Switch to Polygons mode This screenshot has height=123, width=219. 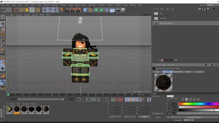(x=3, y=51)
